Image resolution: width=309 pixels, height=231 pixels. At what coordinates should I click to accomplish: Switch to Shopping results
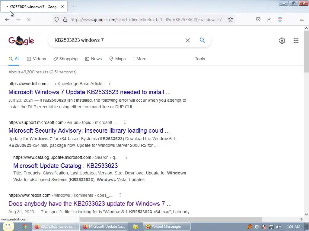tap(65, 59)
